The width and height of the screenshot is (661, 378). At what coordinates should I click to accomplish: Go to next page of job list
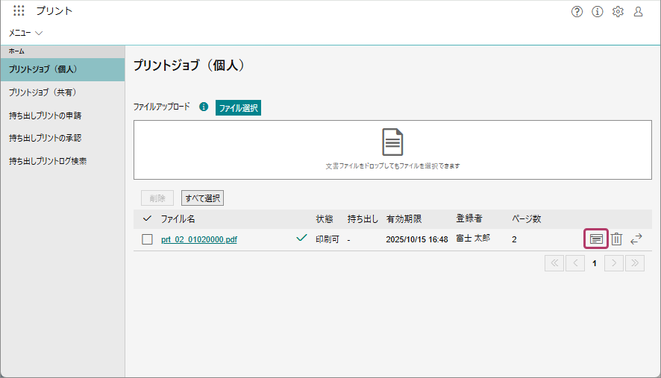(x=614, y=263)
